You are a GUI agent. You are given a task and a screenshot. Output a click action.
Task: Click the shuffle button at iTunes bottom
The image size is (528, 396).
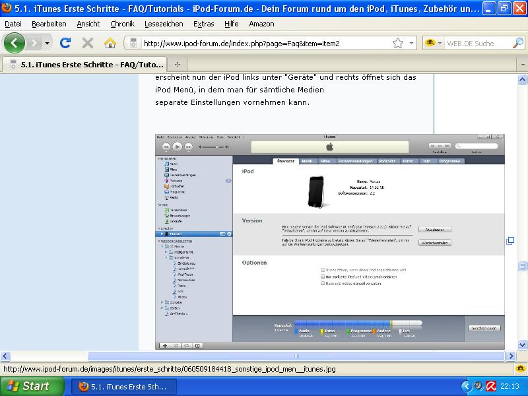pyautogui.click(x=176, y=345)
